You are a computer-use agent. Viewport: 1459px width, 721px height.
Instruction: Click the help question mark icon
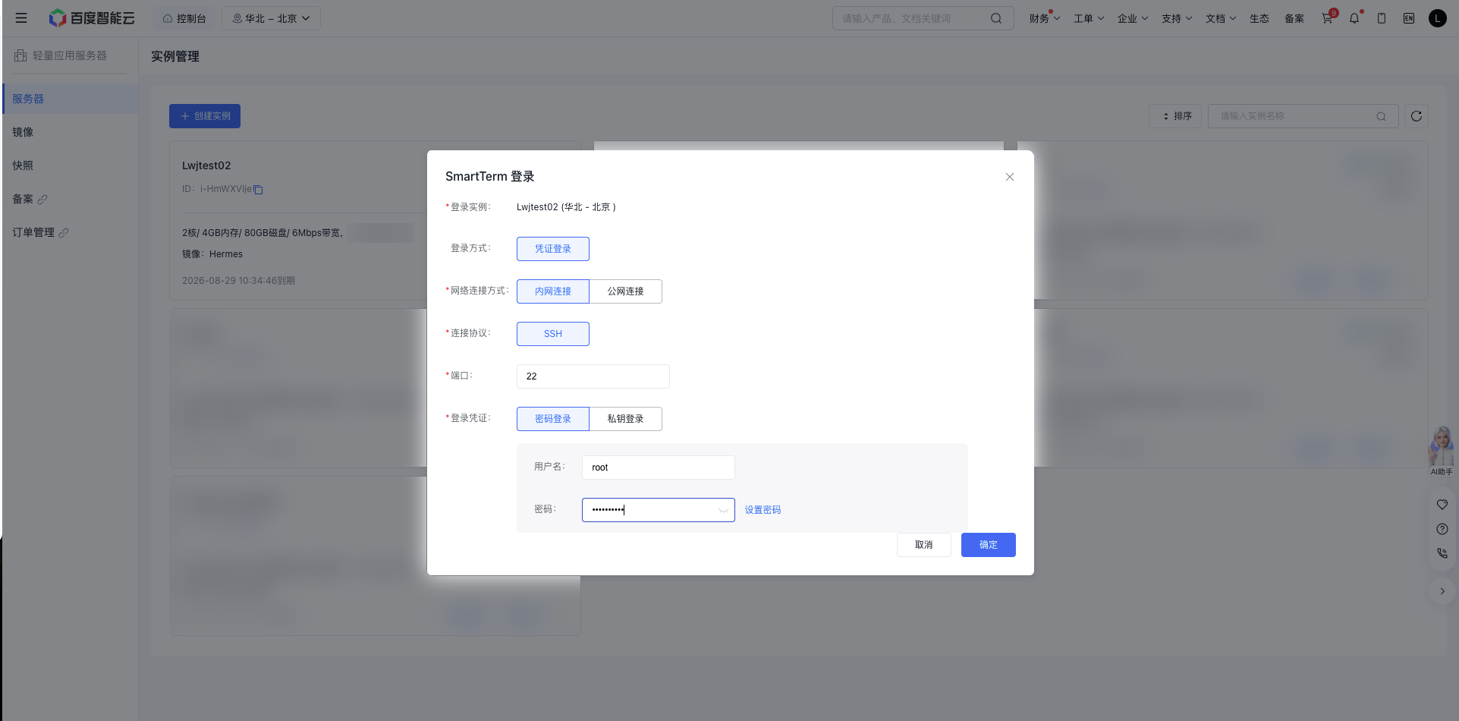(1442, 529)
